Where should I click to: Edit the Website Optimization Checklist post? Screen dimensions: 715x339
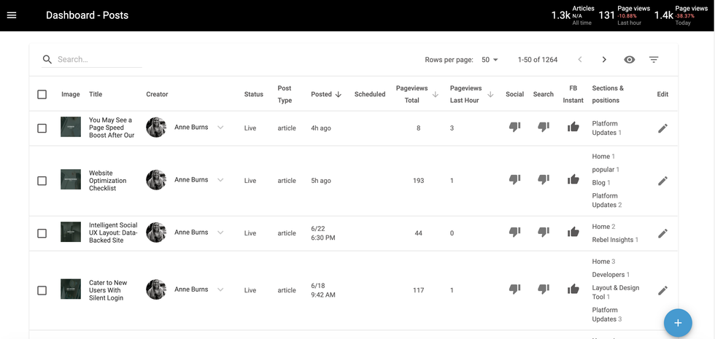pos(662,181)
